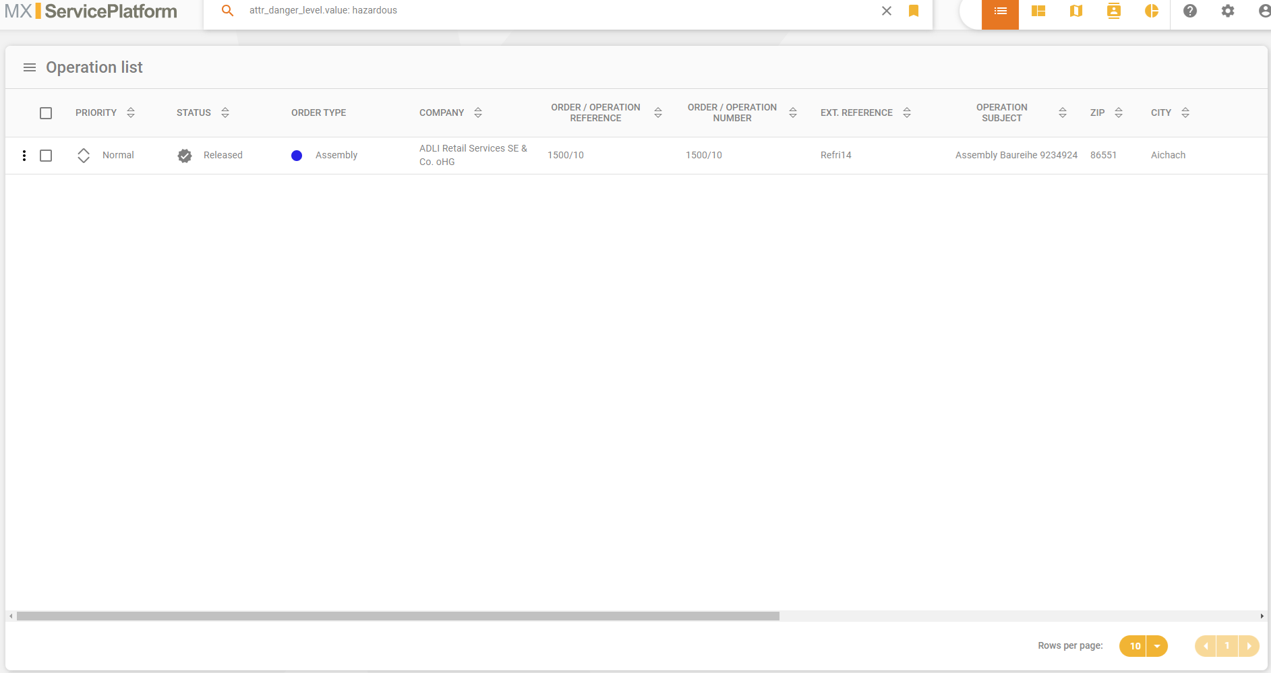Bookmark the current search filter
The height and width of the screenshot is (673, 1271).
914,11
